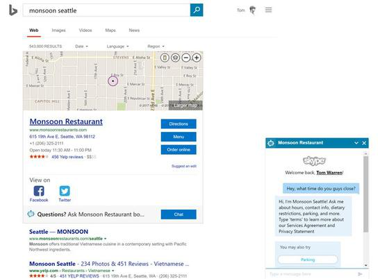This screenshot has width=382, height=279.
Task: Expand the Region filter dropdown
Action: pos(156,46)
